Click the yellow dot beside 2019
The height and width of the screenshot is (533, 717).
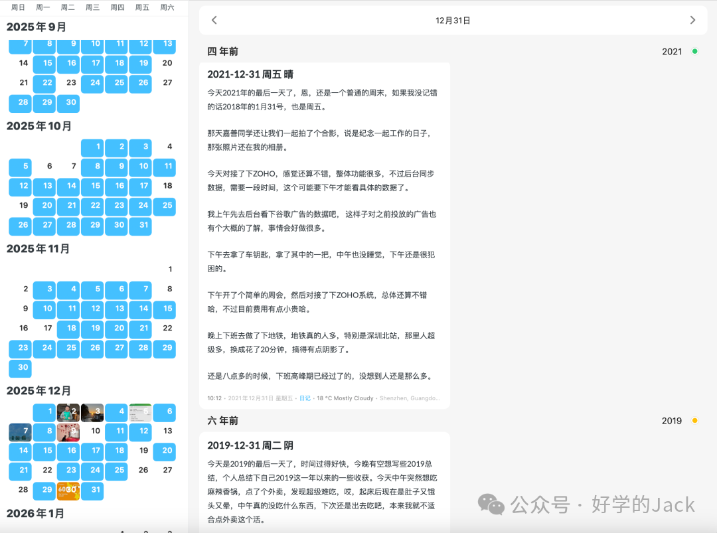[694, 420]
